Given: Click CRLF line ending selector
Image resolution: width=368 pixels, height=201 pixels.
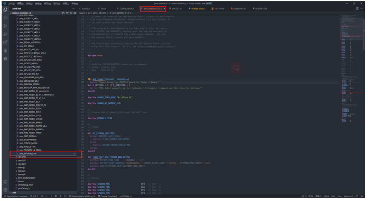Looking at the screenshot, I should click(333, 196).
